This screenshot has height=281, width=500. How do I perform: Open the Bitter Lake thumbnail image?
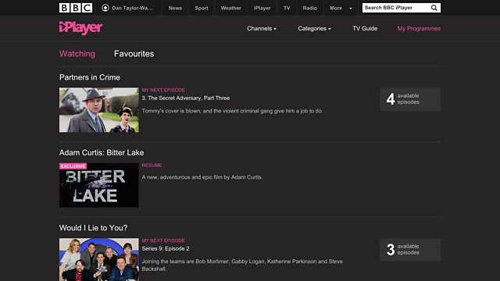[99, 185]
